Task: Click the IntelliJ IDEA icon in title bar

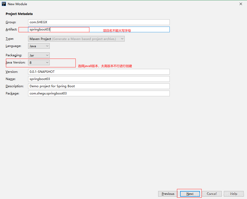Action: pyautogui.click(x=4, y=4)
